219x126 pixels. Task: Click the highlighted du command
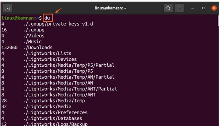pyautogui.click(x=47, y=18)
